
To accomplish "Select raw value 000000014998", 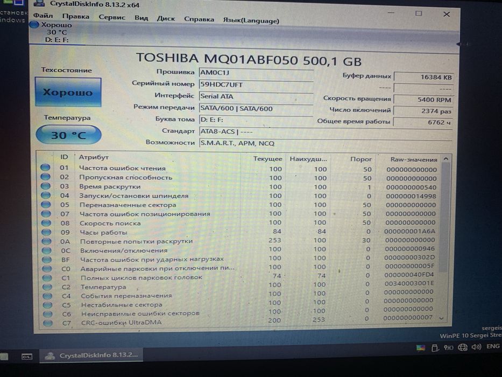I will tap(411, 196).
